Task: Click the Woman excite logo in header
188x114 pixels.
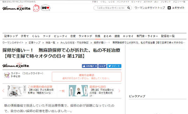Action: (x=17, y=8)
